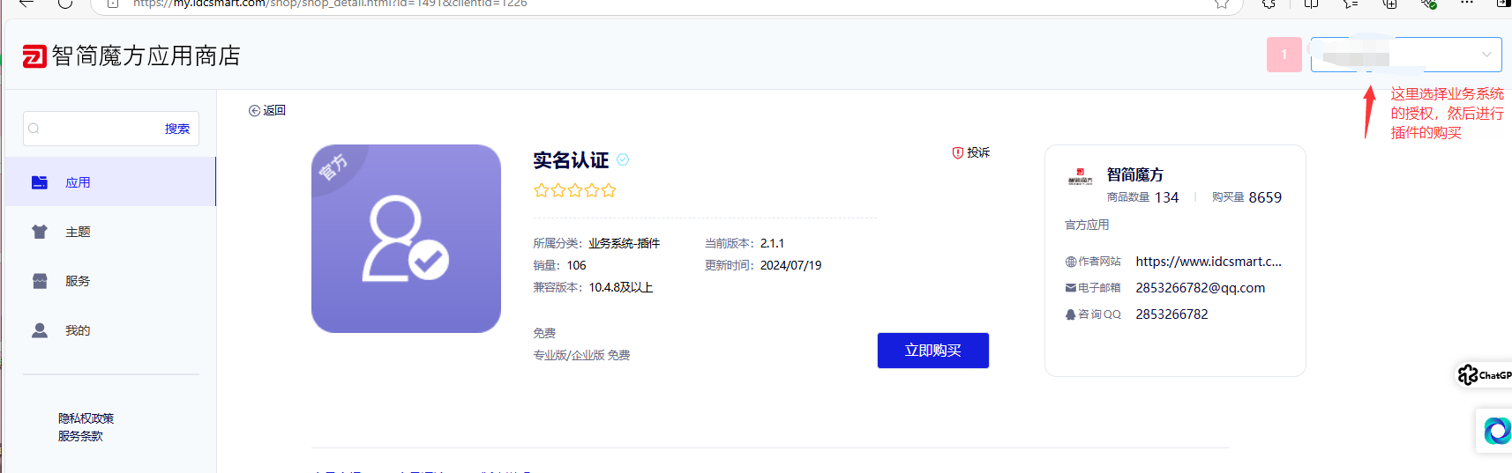This screenshot has width=1512, height=473.
Task: Click the 购买量 8659 text
Action: [x=1246, y=197]
